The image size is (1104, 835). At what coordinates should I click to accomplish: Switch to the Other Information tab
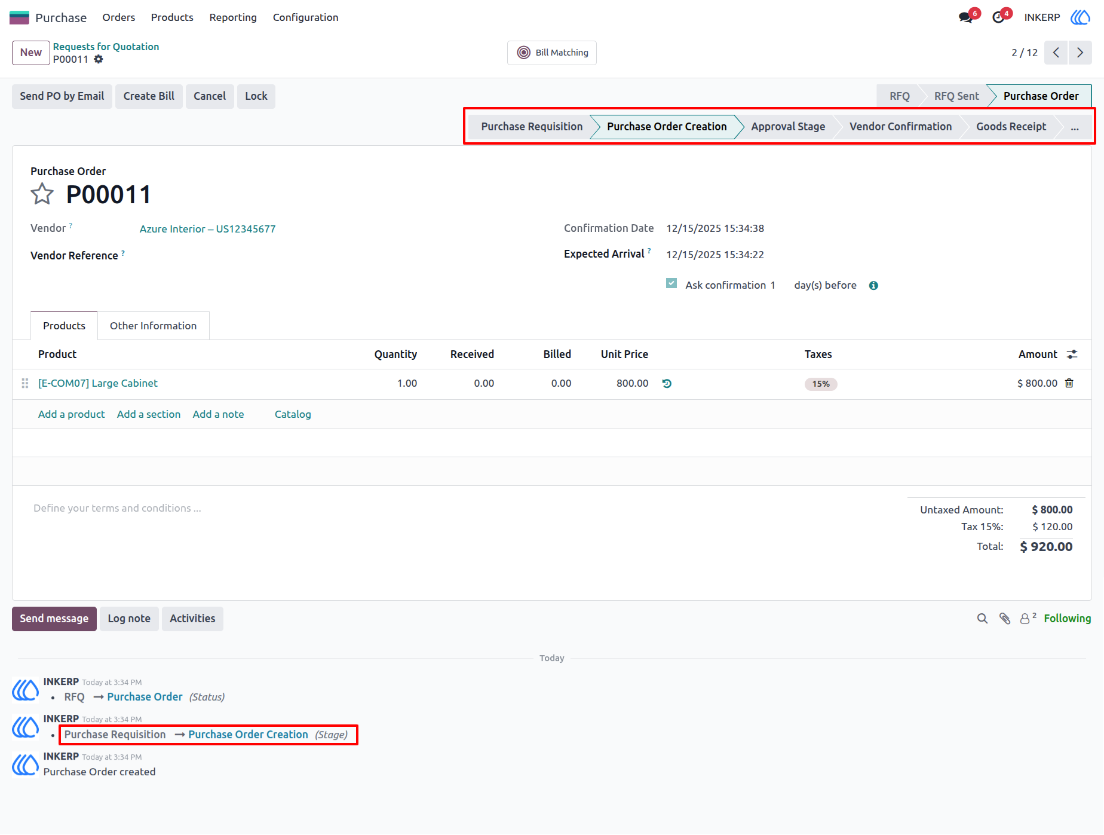154,326
